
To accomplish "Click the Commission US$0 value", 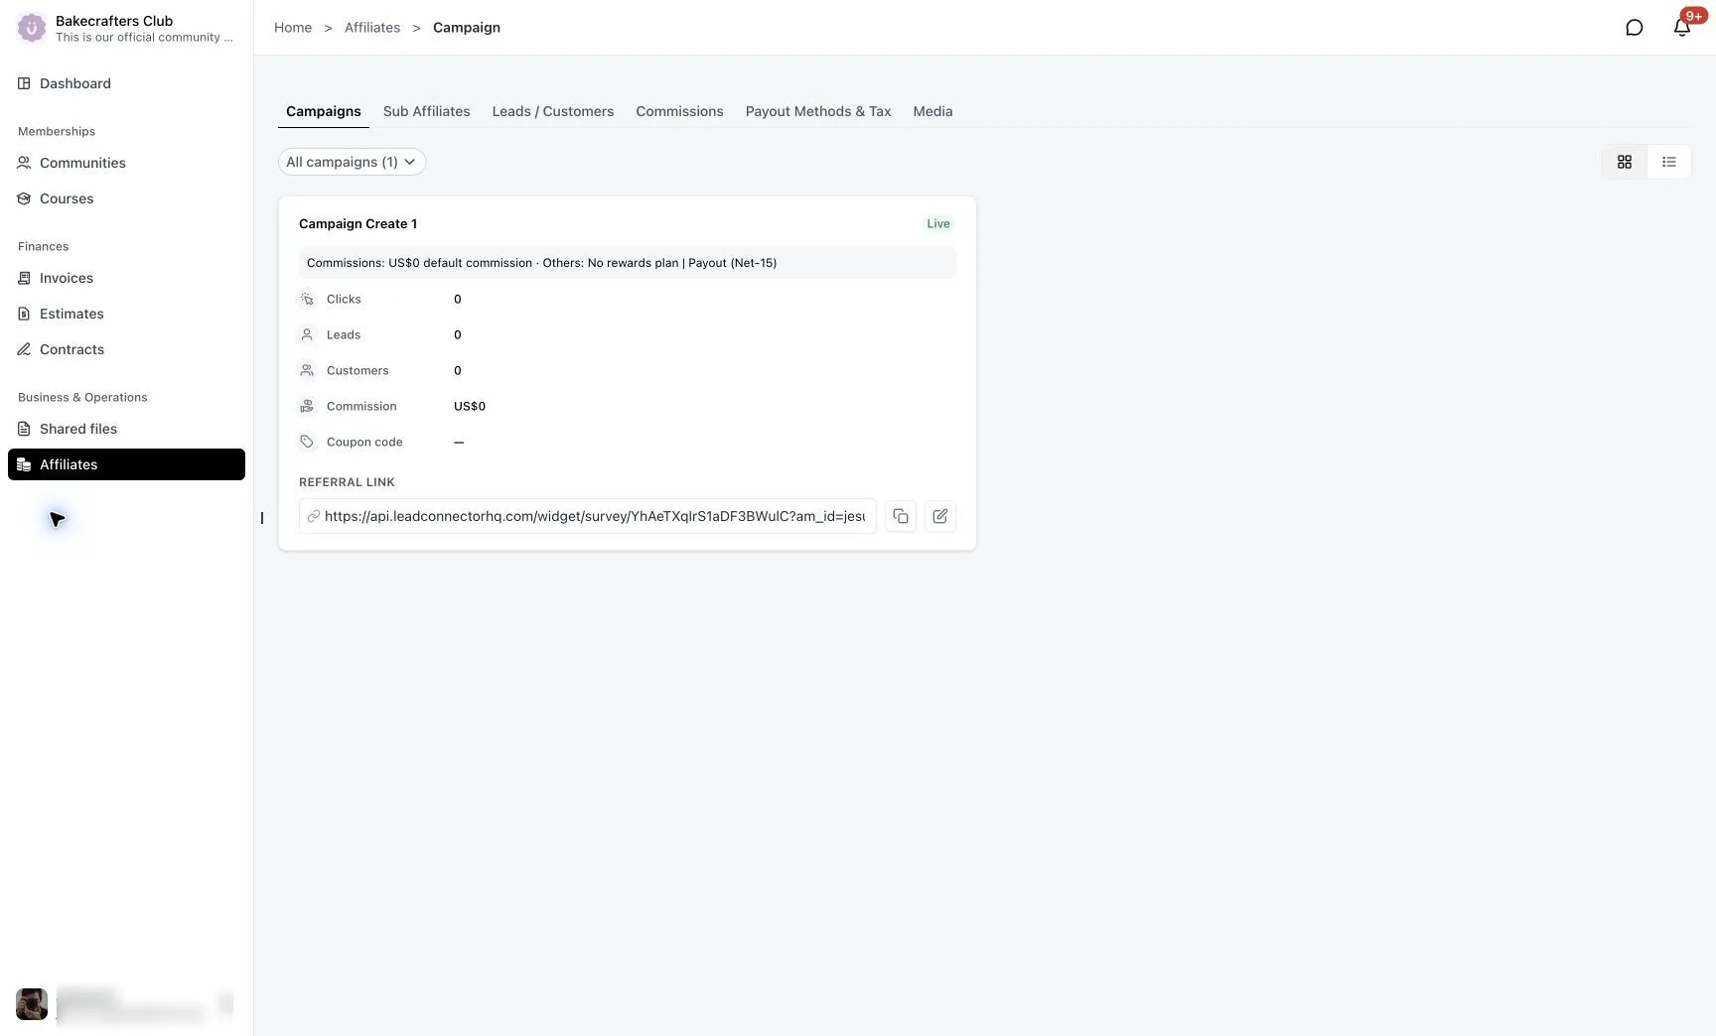I will (470, 406).
